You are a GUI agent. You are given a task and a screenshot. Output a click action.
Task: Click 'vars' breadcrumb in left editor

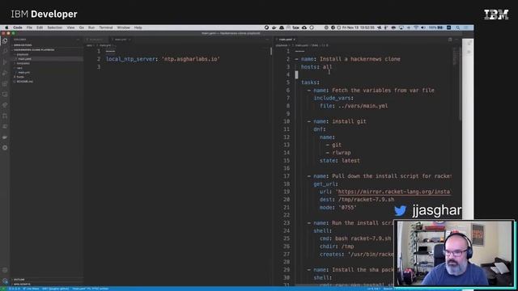[89, 45]
